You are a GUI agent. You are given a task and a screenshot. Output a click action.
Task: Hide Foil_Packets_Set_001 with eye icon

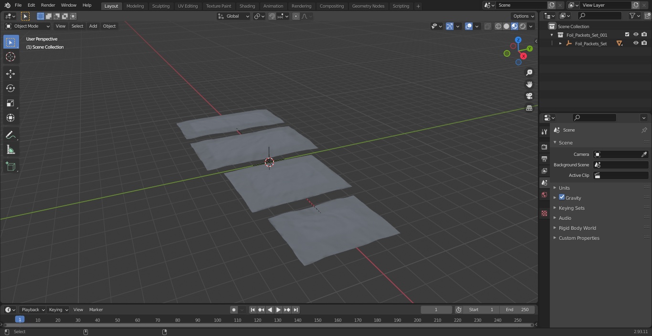click(636, 35)
